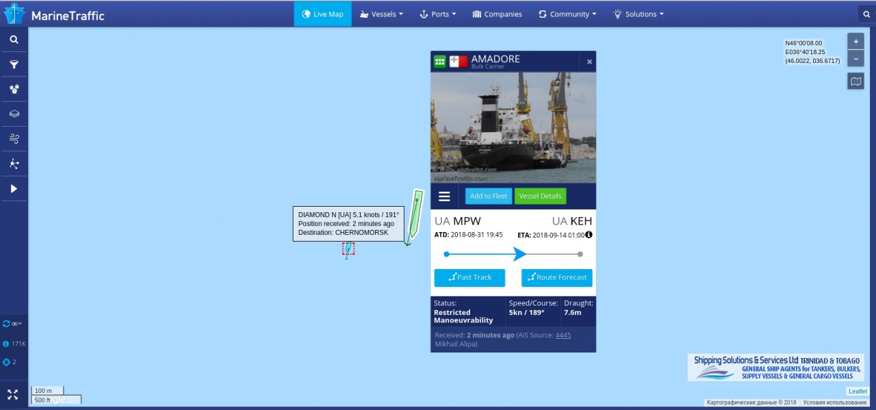
Task: Click destination port UA KEH
Action: (572, 221)
